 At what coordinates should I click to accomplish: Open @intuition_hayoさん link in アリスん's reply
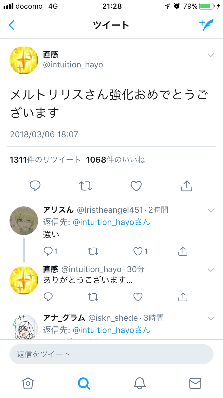111,222
